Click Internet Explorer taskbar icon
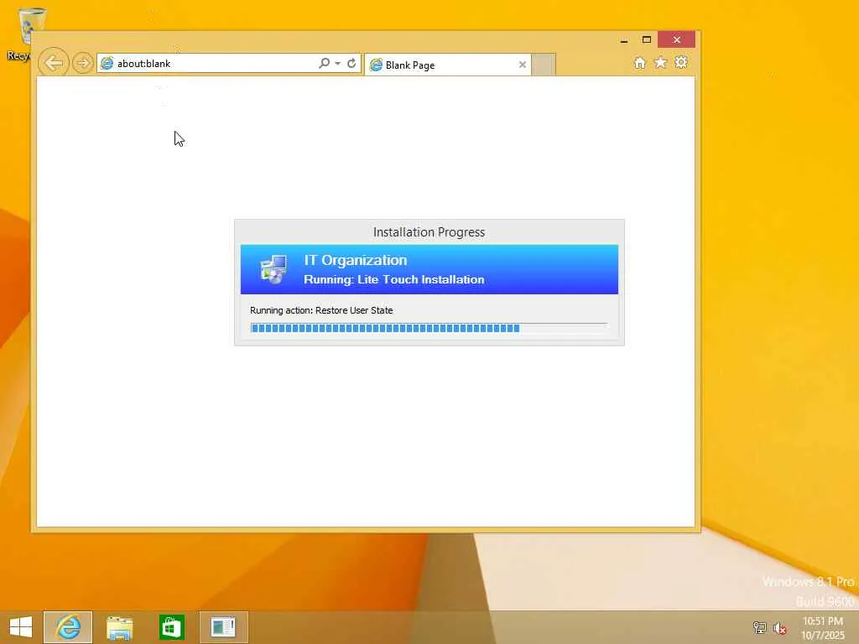This screenshot has height=644, width=859. coord(68,627)
